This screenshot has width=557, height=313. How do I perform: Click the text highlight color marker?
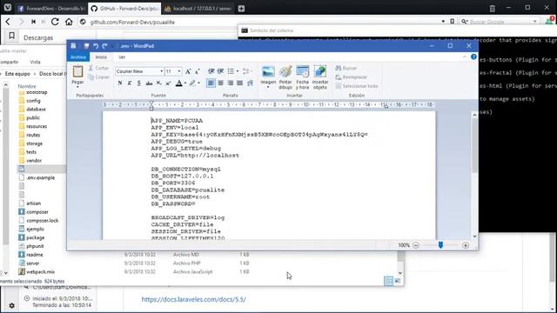(x=192, y=83)
